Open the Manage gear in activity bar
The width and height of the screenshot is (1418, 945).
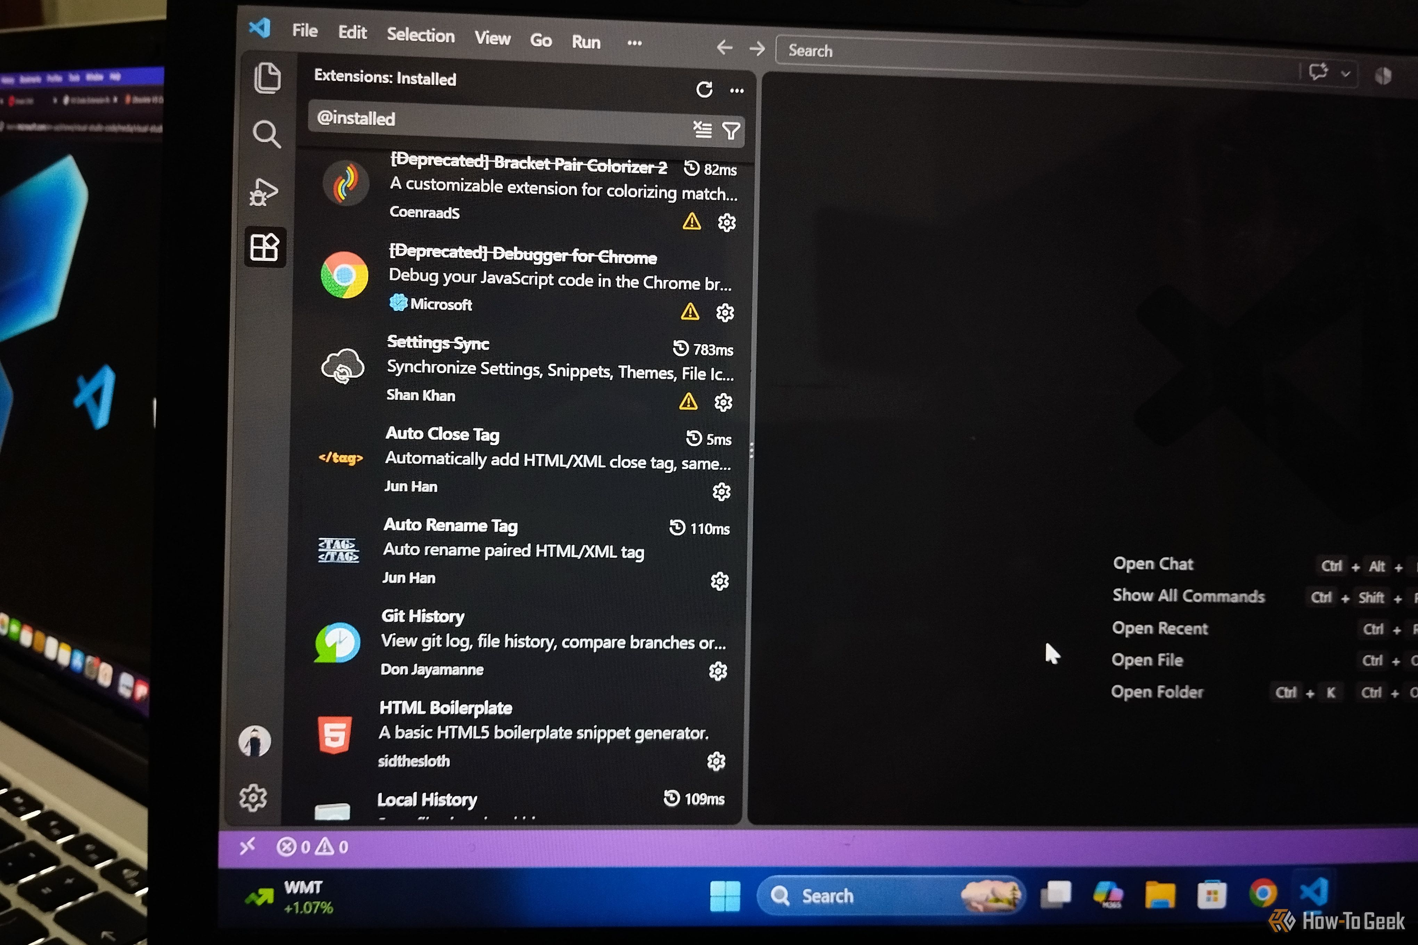click(x=253, y=798)
